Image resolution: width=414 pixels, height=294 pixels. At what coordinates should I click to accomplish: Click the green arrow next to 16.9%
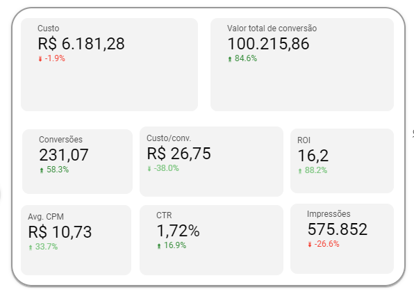[159, 246]
